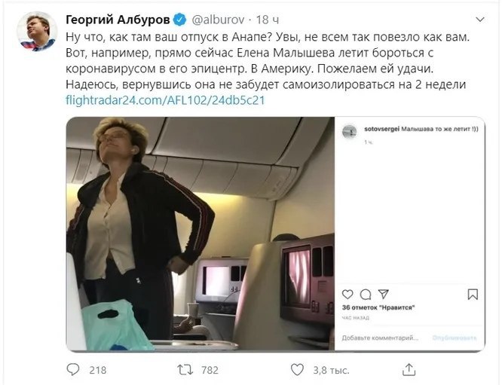The width and height of the screenshot is (502, 385).
Task: Click sotovsergei's small avatar picture
Action: point(349,131)
